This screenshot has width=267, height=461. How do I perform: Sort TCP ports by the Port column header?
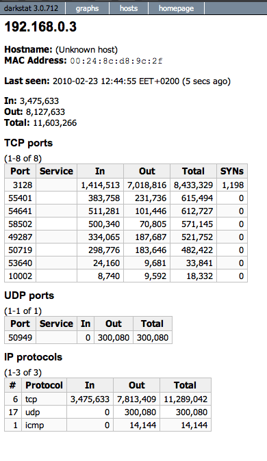pos(20,171)
